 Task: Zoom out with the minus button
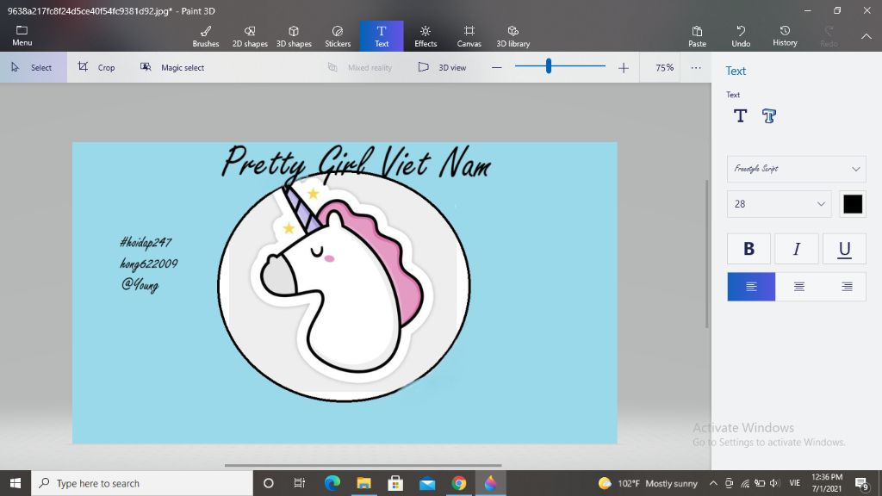496,67
